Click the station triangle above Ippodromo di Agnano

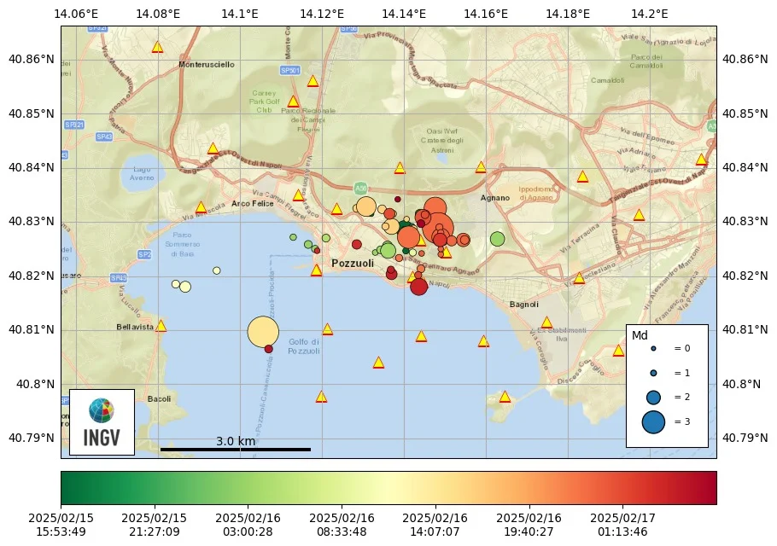[582, 177]
